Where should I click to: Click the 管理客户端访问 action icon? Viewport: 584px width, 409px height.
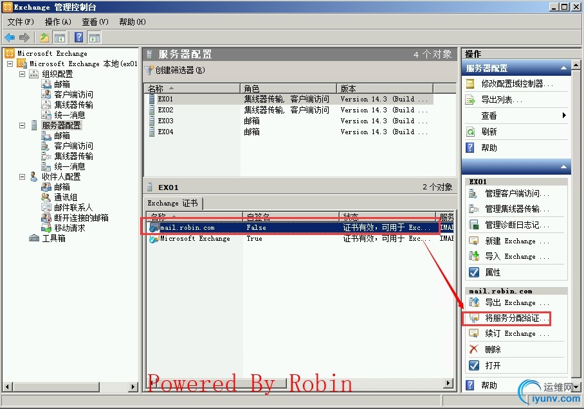(x=474, y=193)
